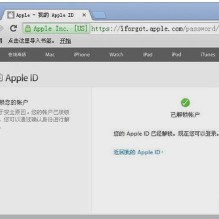Click the Apple Inc. [US] certificate badge
The width and height of the screenshot is (219, 219).
[57, 28]
